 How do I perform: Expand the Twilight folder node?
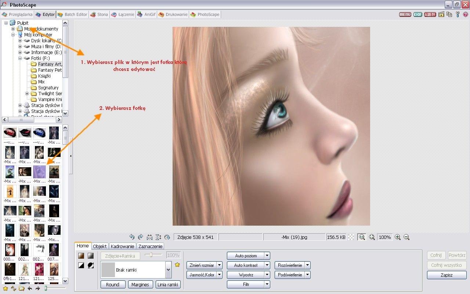(x=27, y=93)
